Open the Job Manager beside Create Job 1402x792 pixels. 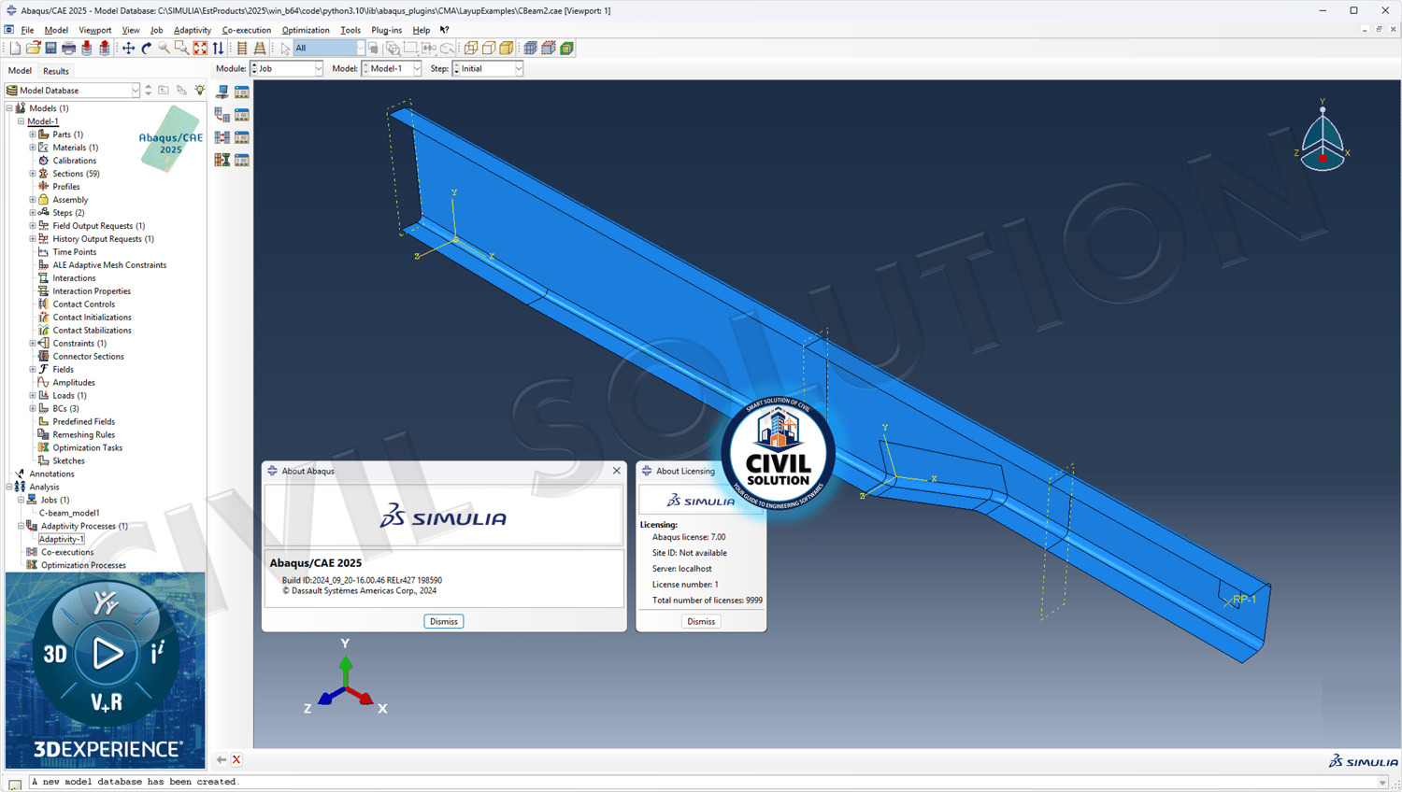(x=242, y=92)
